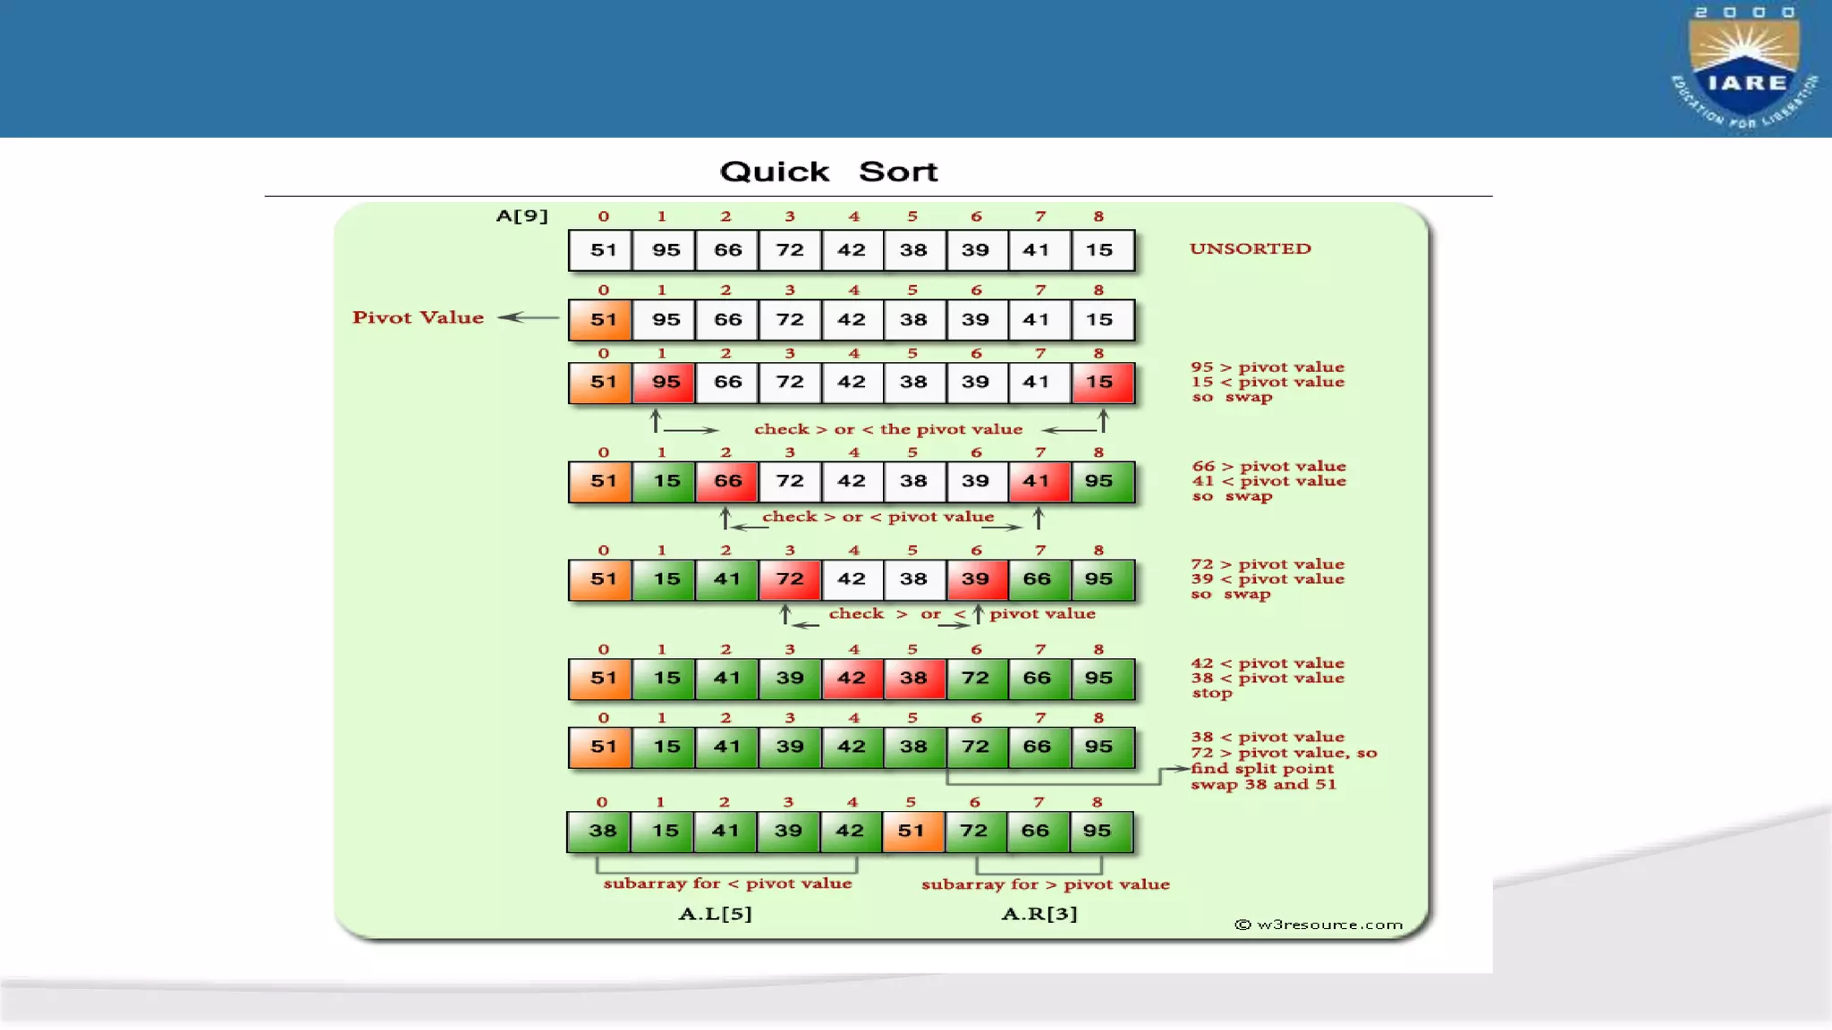1832x1030 pixels.
Task: Click the red 15 cell in third row
Action: [x=1101, y=383]
